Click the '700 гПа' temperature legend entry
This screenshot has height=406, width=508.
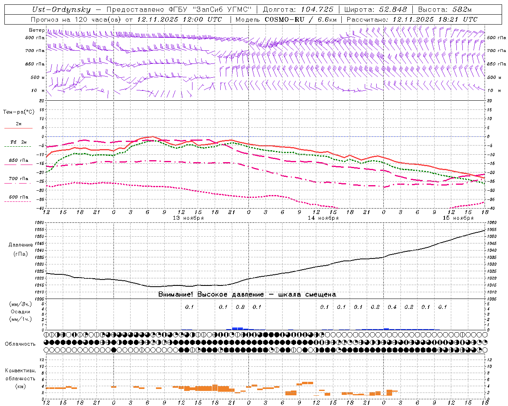pyautogui.click(x=18, y=179)
